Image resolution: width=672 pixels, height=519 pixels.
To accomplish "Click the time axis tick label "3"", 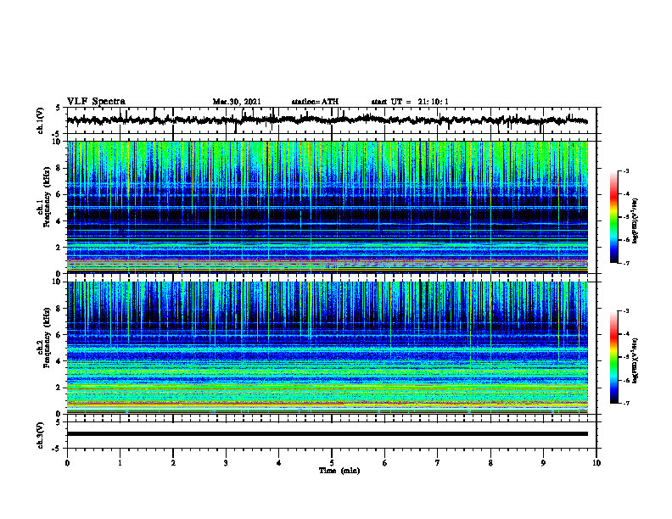I will pyautogui.click(x=226, y=463).
